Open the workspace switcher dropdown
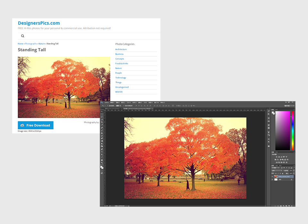308x224 pixels. 289,106
